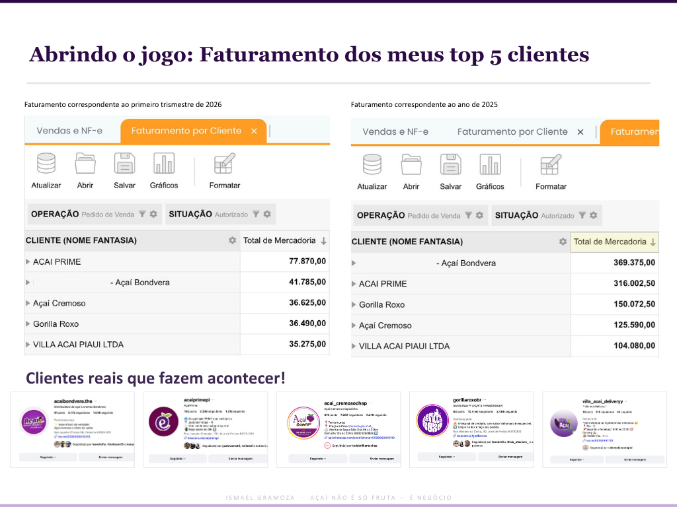Switch to Vendas e NF-e tab, 2026 panel
This screenshot has width=677, height=507.
pyautogui.click(x=69, y=131)
